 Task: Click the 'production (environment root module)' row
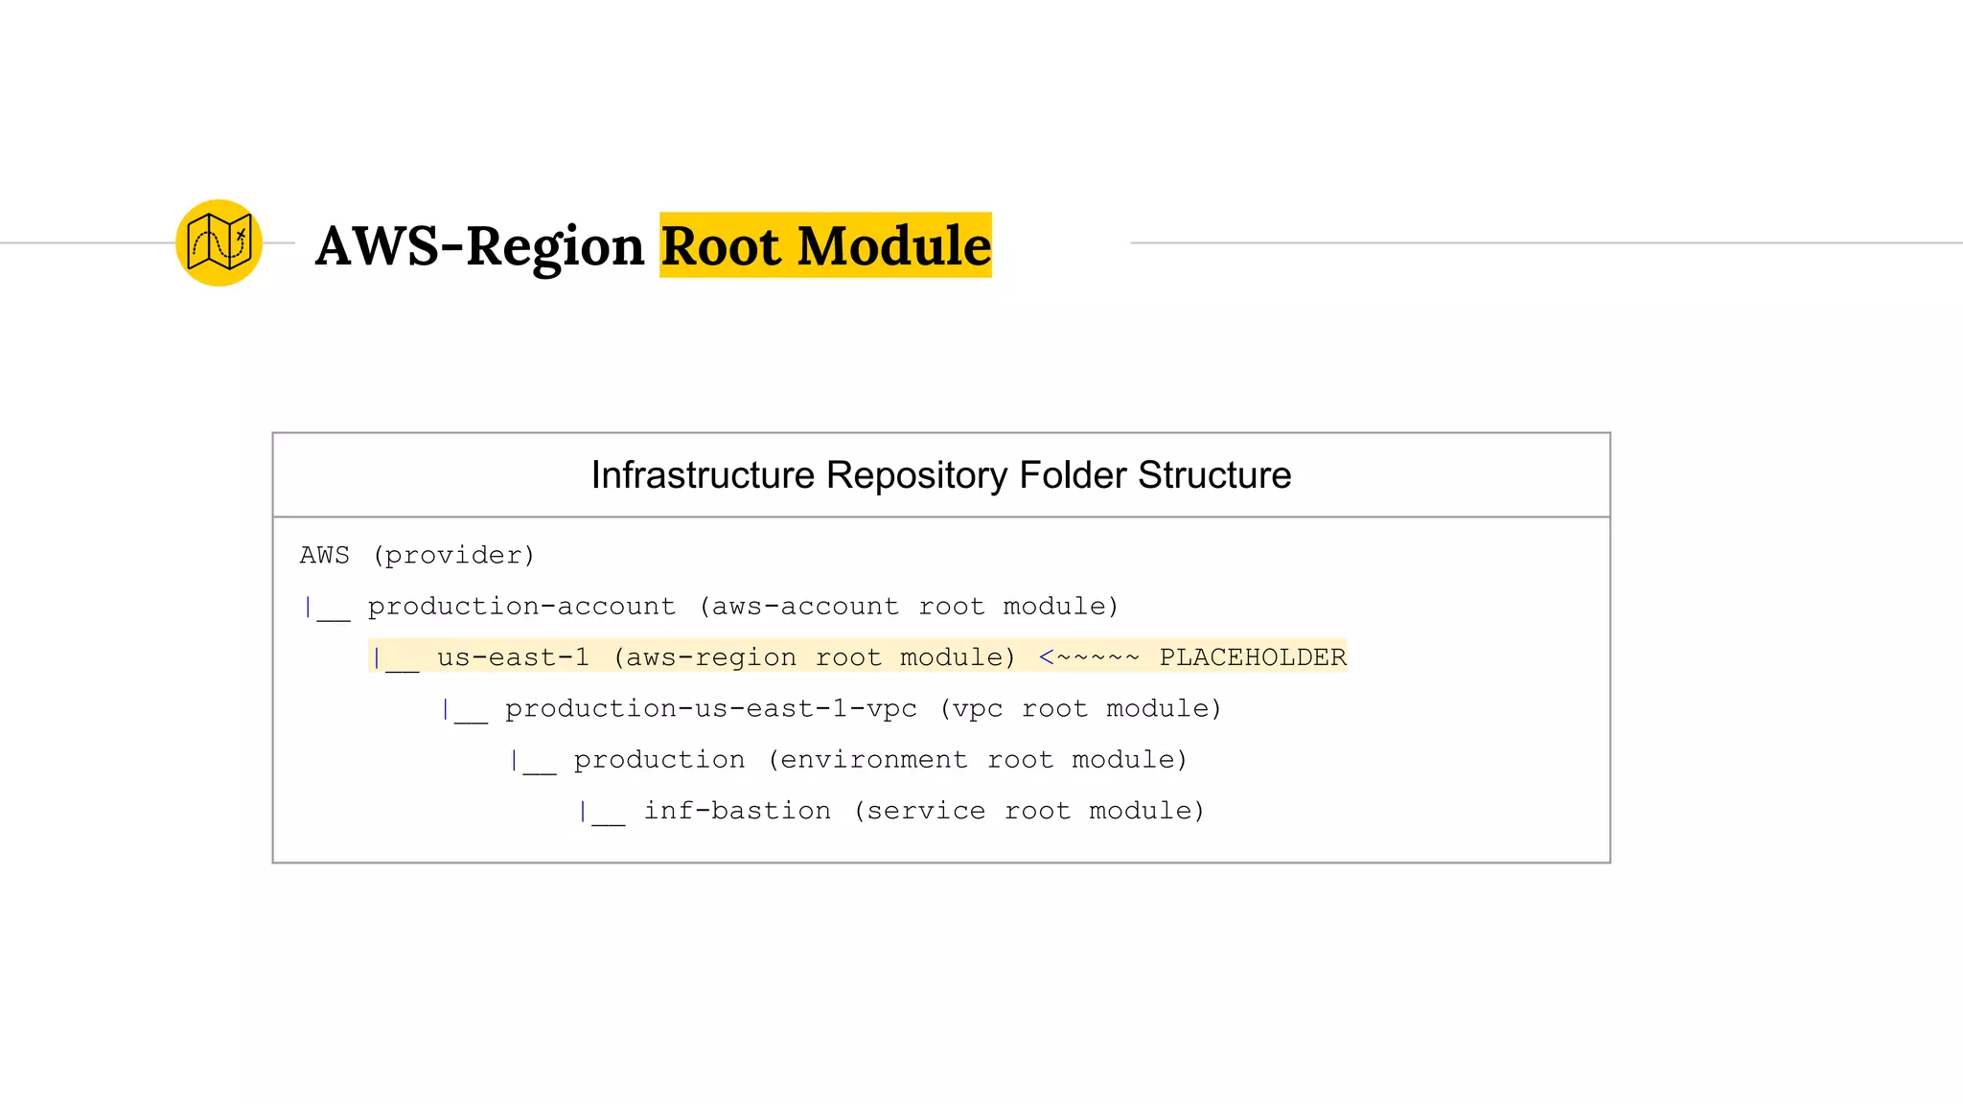[x=848, y=760]
